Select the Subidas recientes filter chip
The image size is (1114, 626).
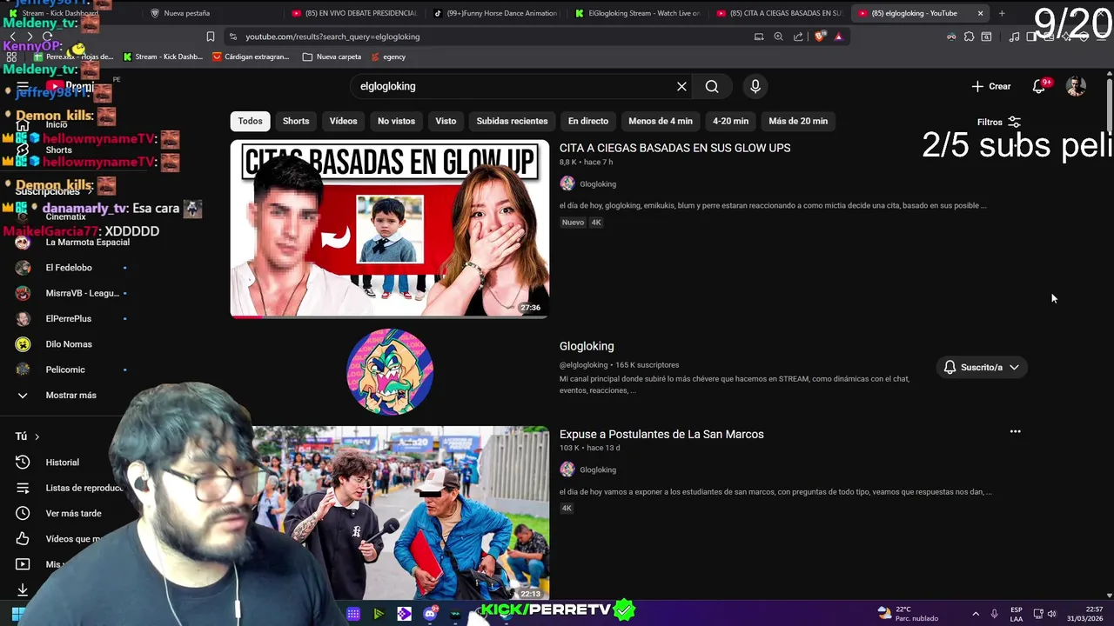point(512,121)
